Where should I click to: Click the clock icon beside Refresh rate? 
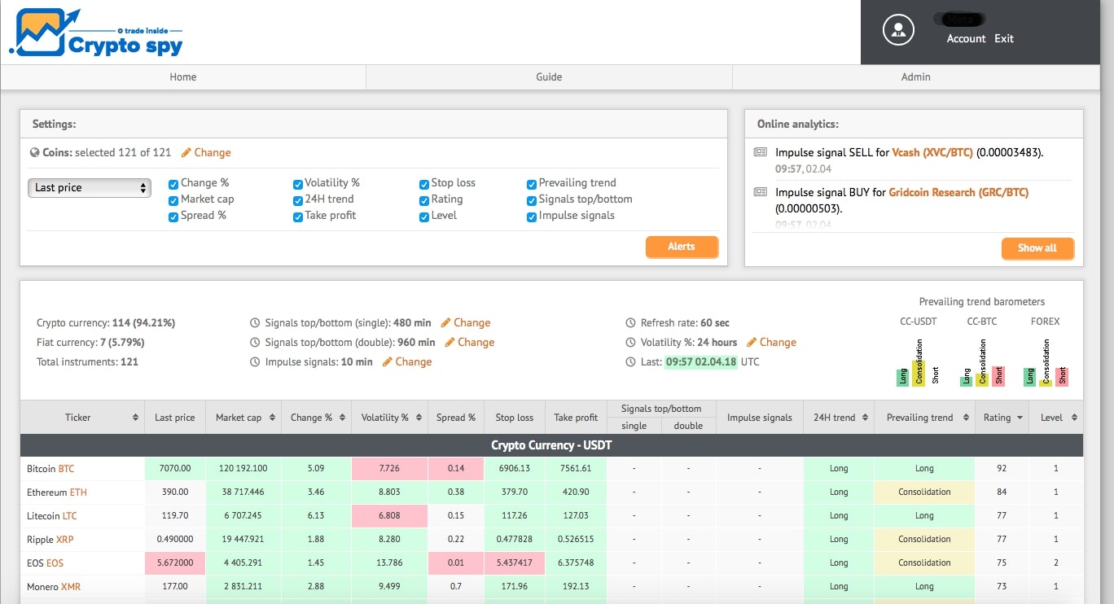pyautogui.click(x=633, y=322)
